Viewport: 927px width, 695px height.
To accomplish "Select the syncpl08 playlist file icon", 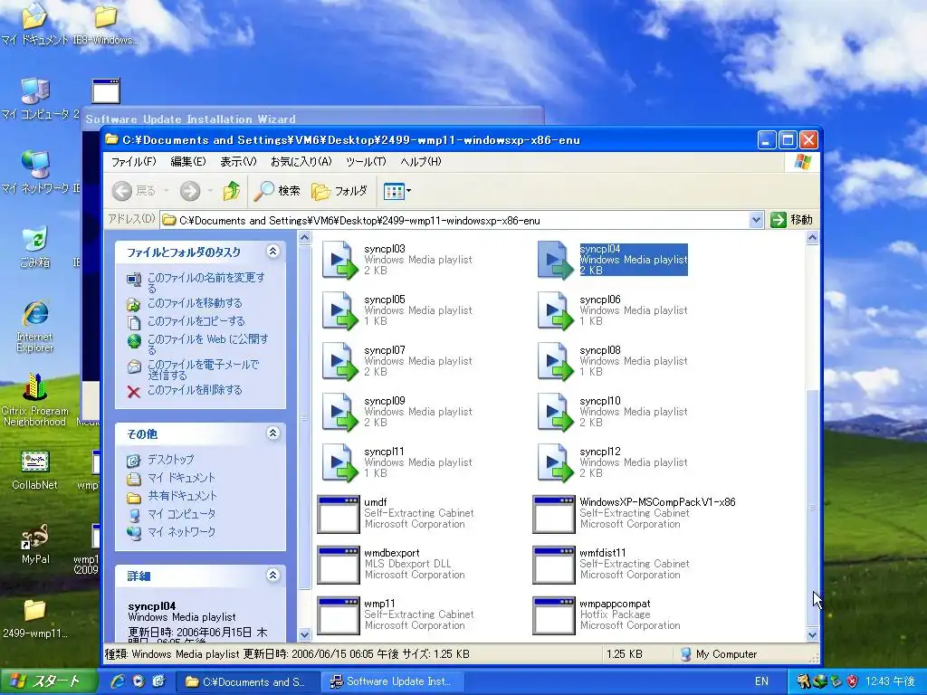I will (x=555, y=361).
